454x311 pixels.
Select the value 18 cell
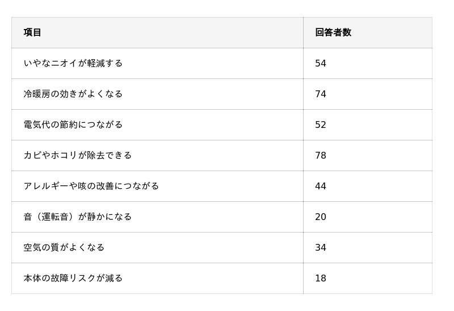point(321,278)
